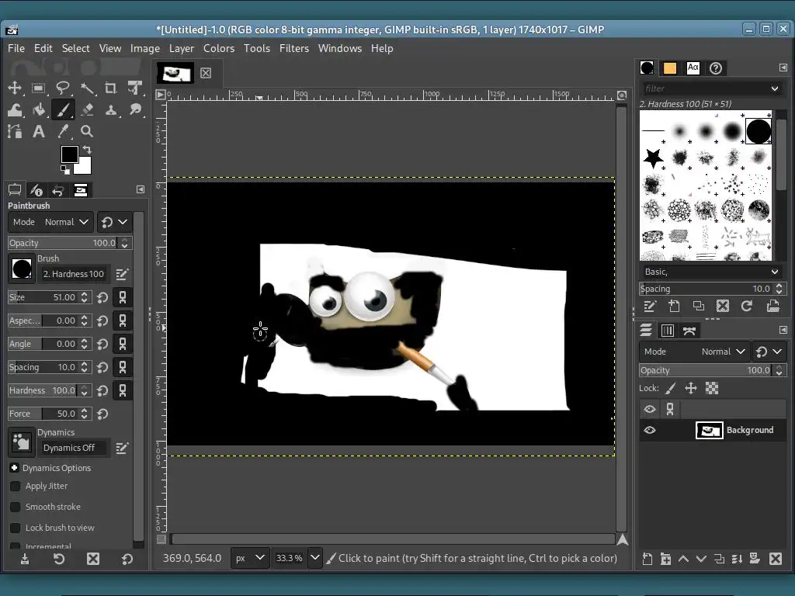Select the Crop tool

tap(110, 88)
